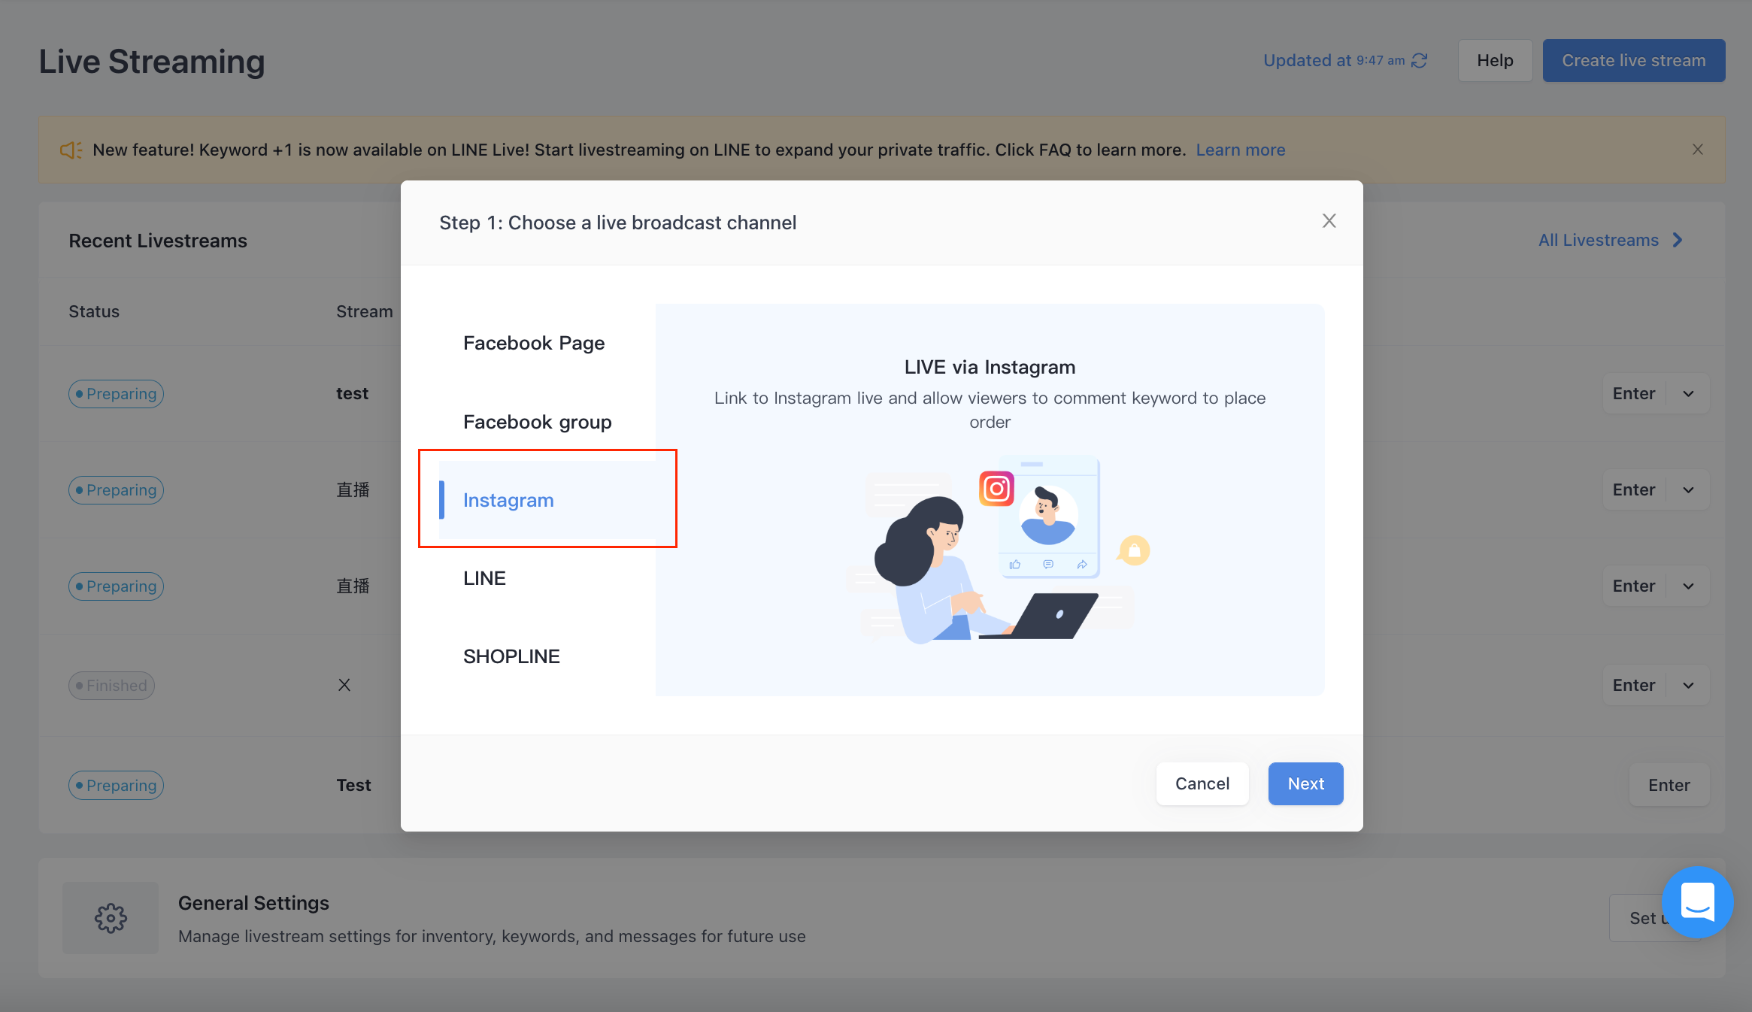Click Create live stream button
Image resolution: width=1752 pixels, height=1012 pixels.
point(1634,60)
